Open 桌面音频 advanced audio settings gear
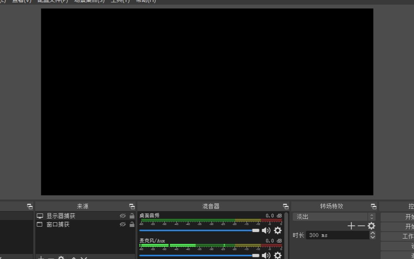414x259 pixels. tap(278, 230)
